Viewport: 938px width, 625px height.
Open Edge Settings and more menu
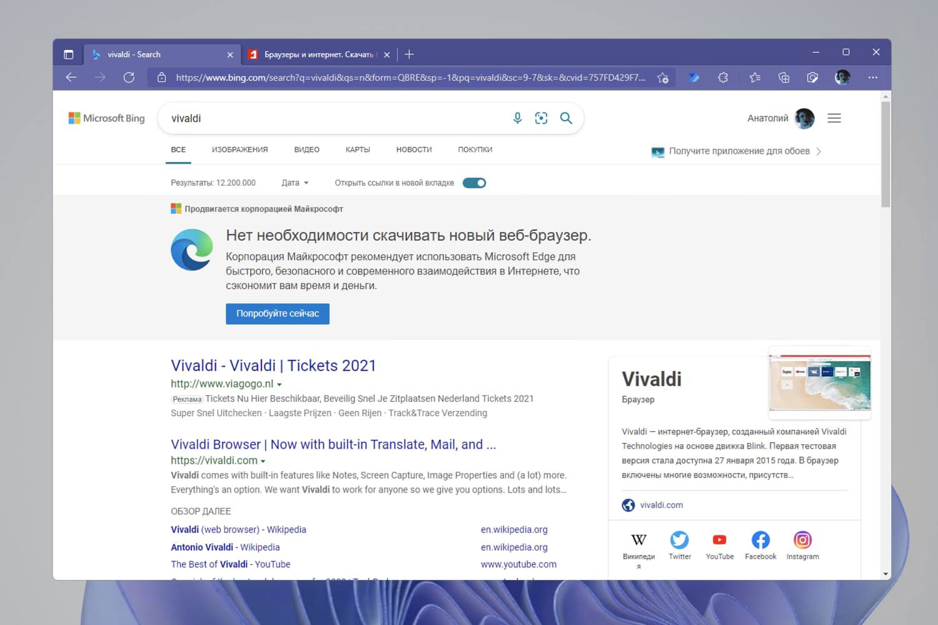873,78
